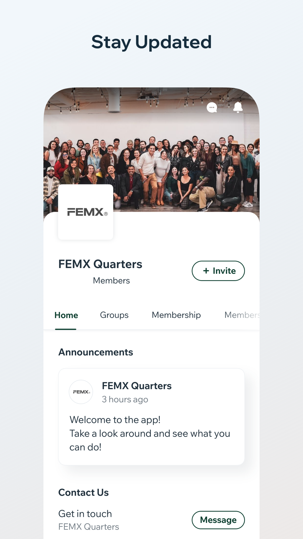Tap the notifications bell icon
Image resolution: width=303 pixels, height=539 pixels.
[x=238, y=107]
